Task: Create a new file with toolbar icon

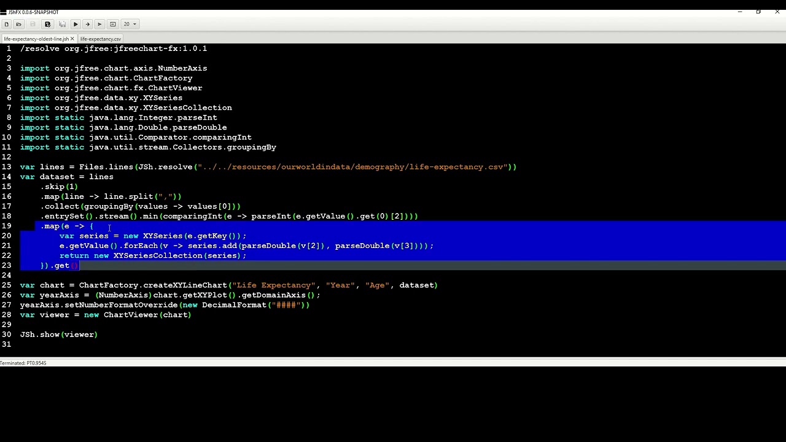Action: pyautogui.click(x=6, y=24)
